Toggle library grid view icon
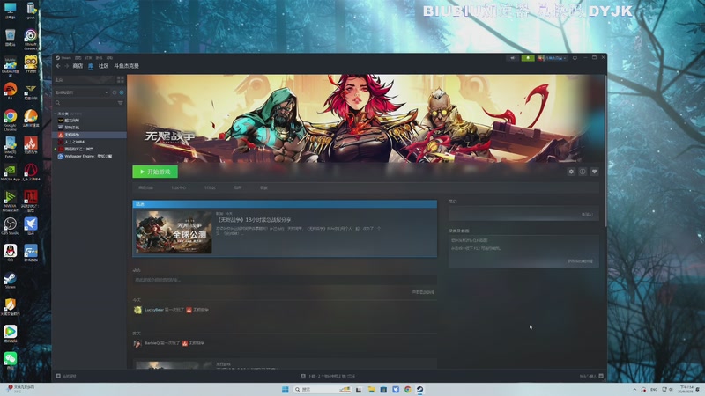The image size is (705, 396). [x=121, y=80]
